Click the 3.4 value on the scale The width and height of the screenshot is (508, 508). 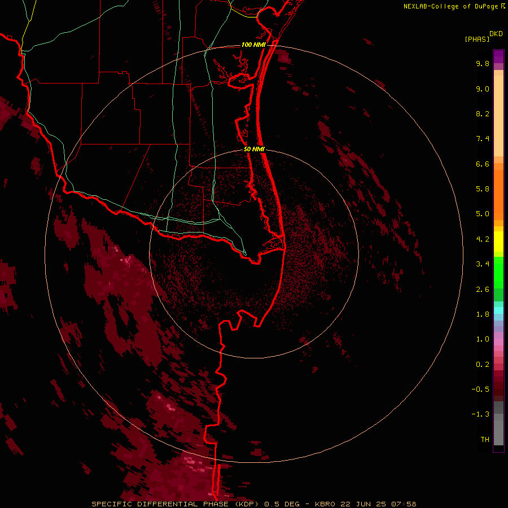[x=483, y=264]
